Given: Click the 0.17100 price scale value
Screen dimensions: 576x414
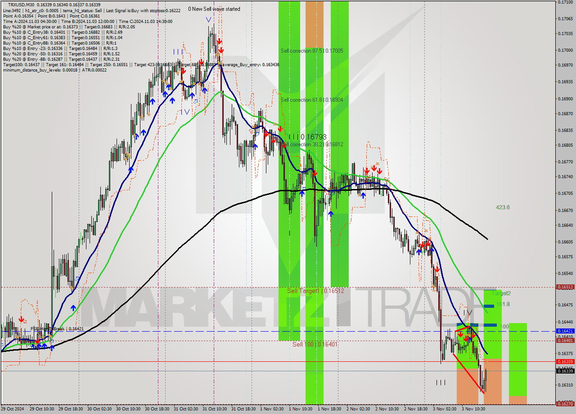Looking at the screenshot, I should (x=565, y=2).
